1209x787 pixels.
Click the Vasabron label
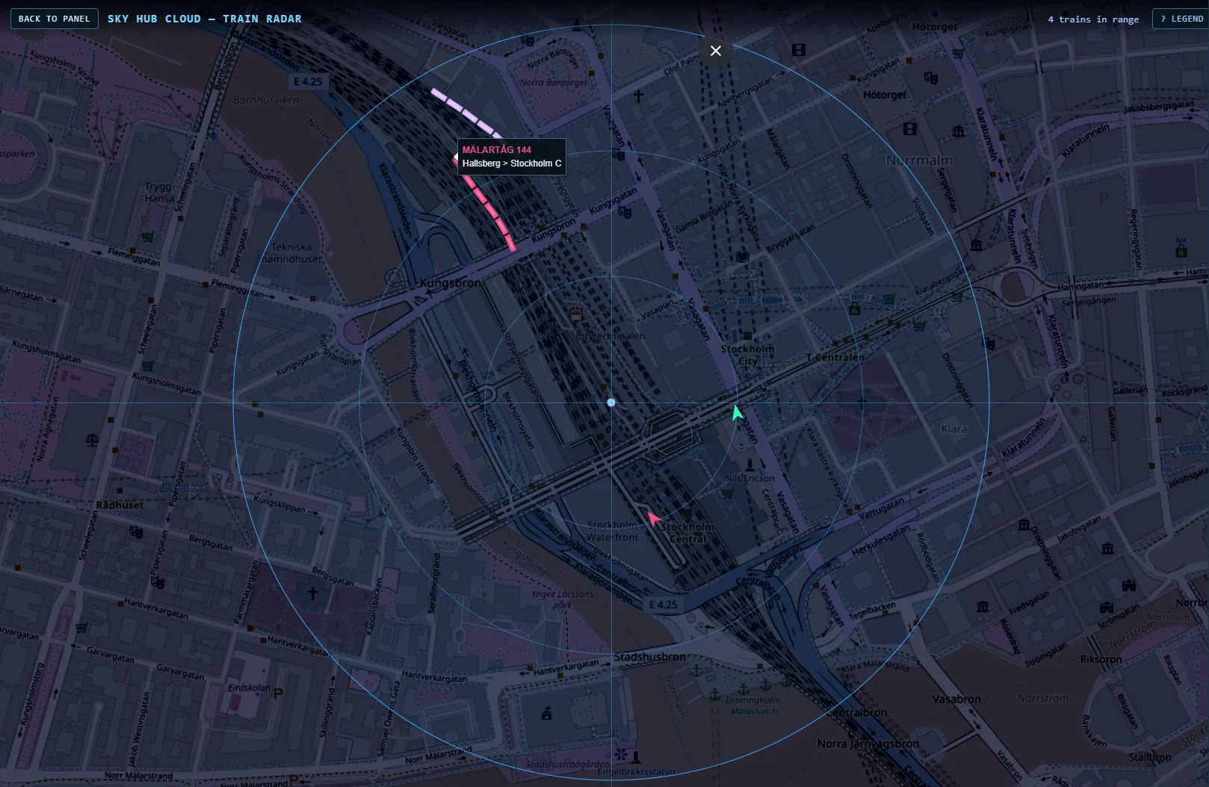point(956,699)
